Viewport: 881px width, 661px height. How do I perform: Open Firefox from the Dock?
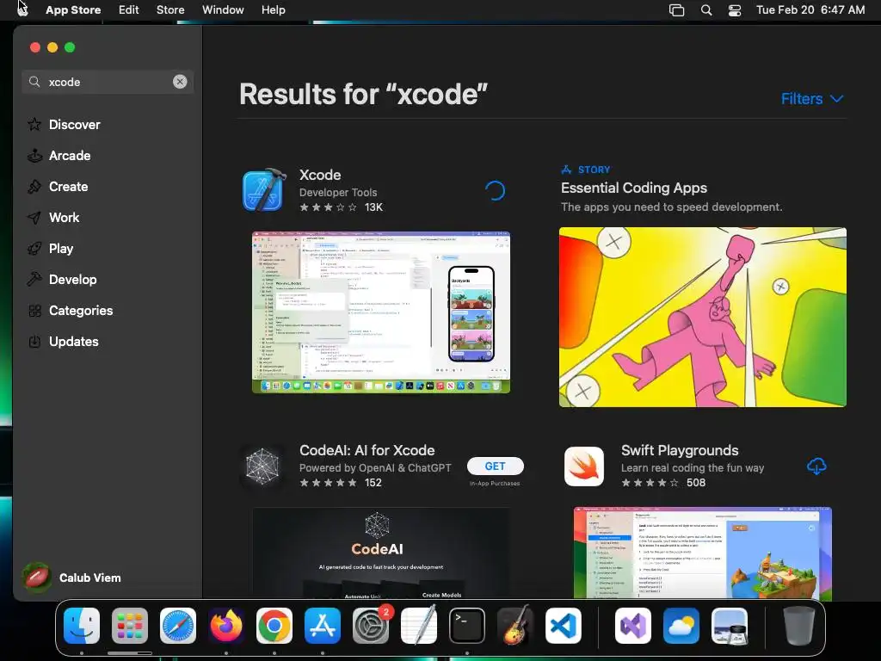tap(226, 626)
